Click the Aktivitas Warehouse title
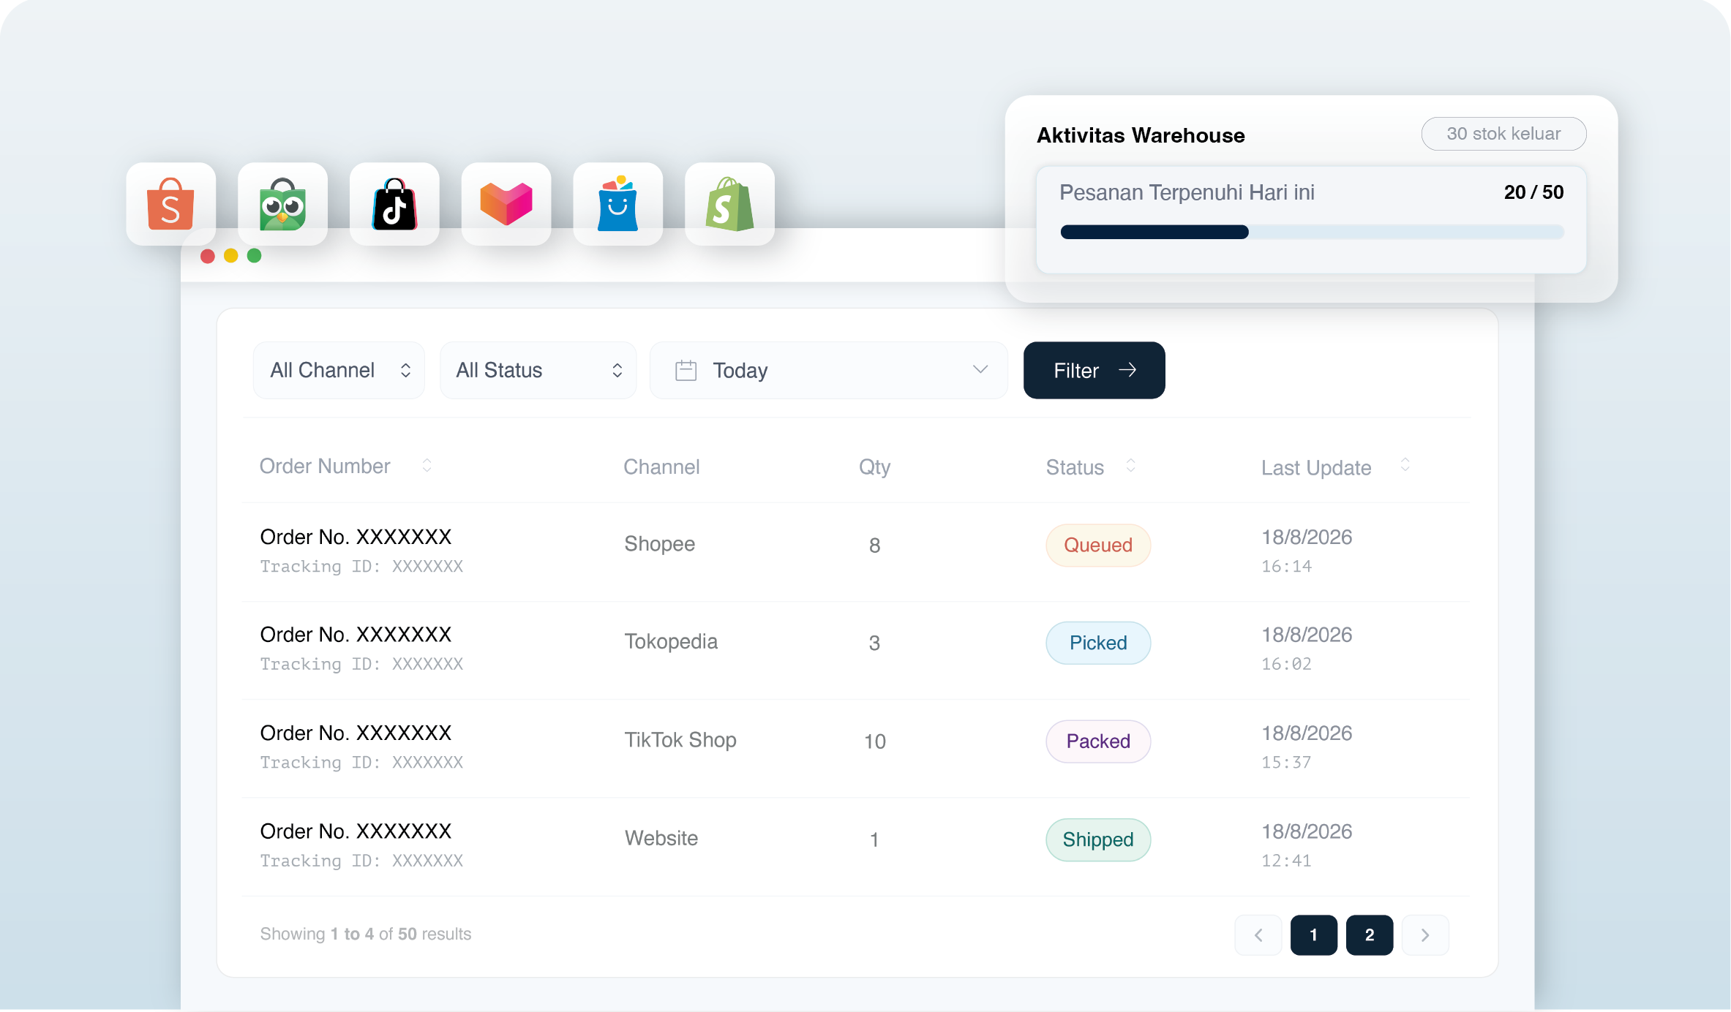Viewport: 1731px width, 1012px height. point(1141,135)
